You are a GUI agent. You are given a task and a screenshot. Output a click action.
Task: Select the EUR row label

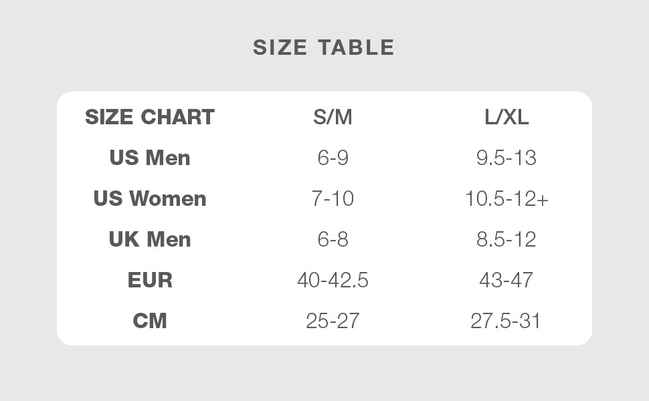[150, 280]
